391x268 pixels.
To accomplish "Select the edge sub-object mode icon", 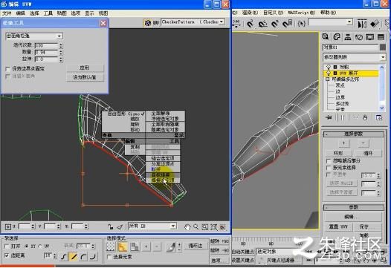I will [x=123, y=246].
